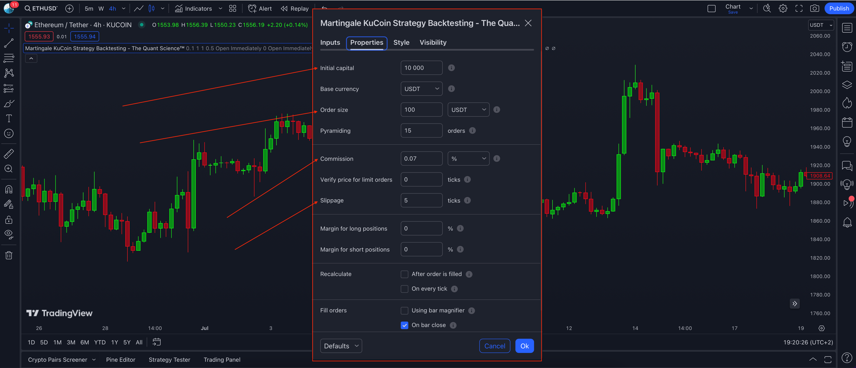
Task: Open the Strategy Tester tab
Action: [169, 359]
